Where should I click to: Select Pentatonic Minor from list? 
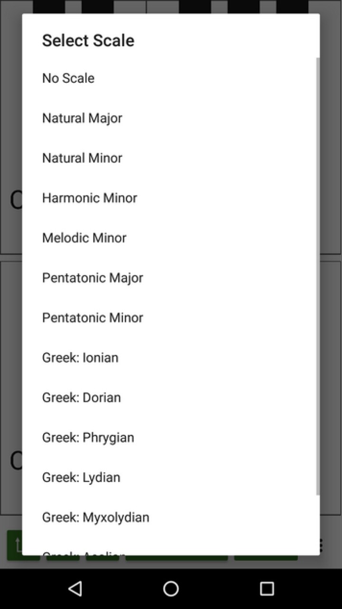171,318
